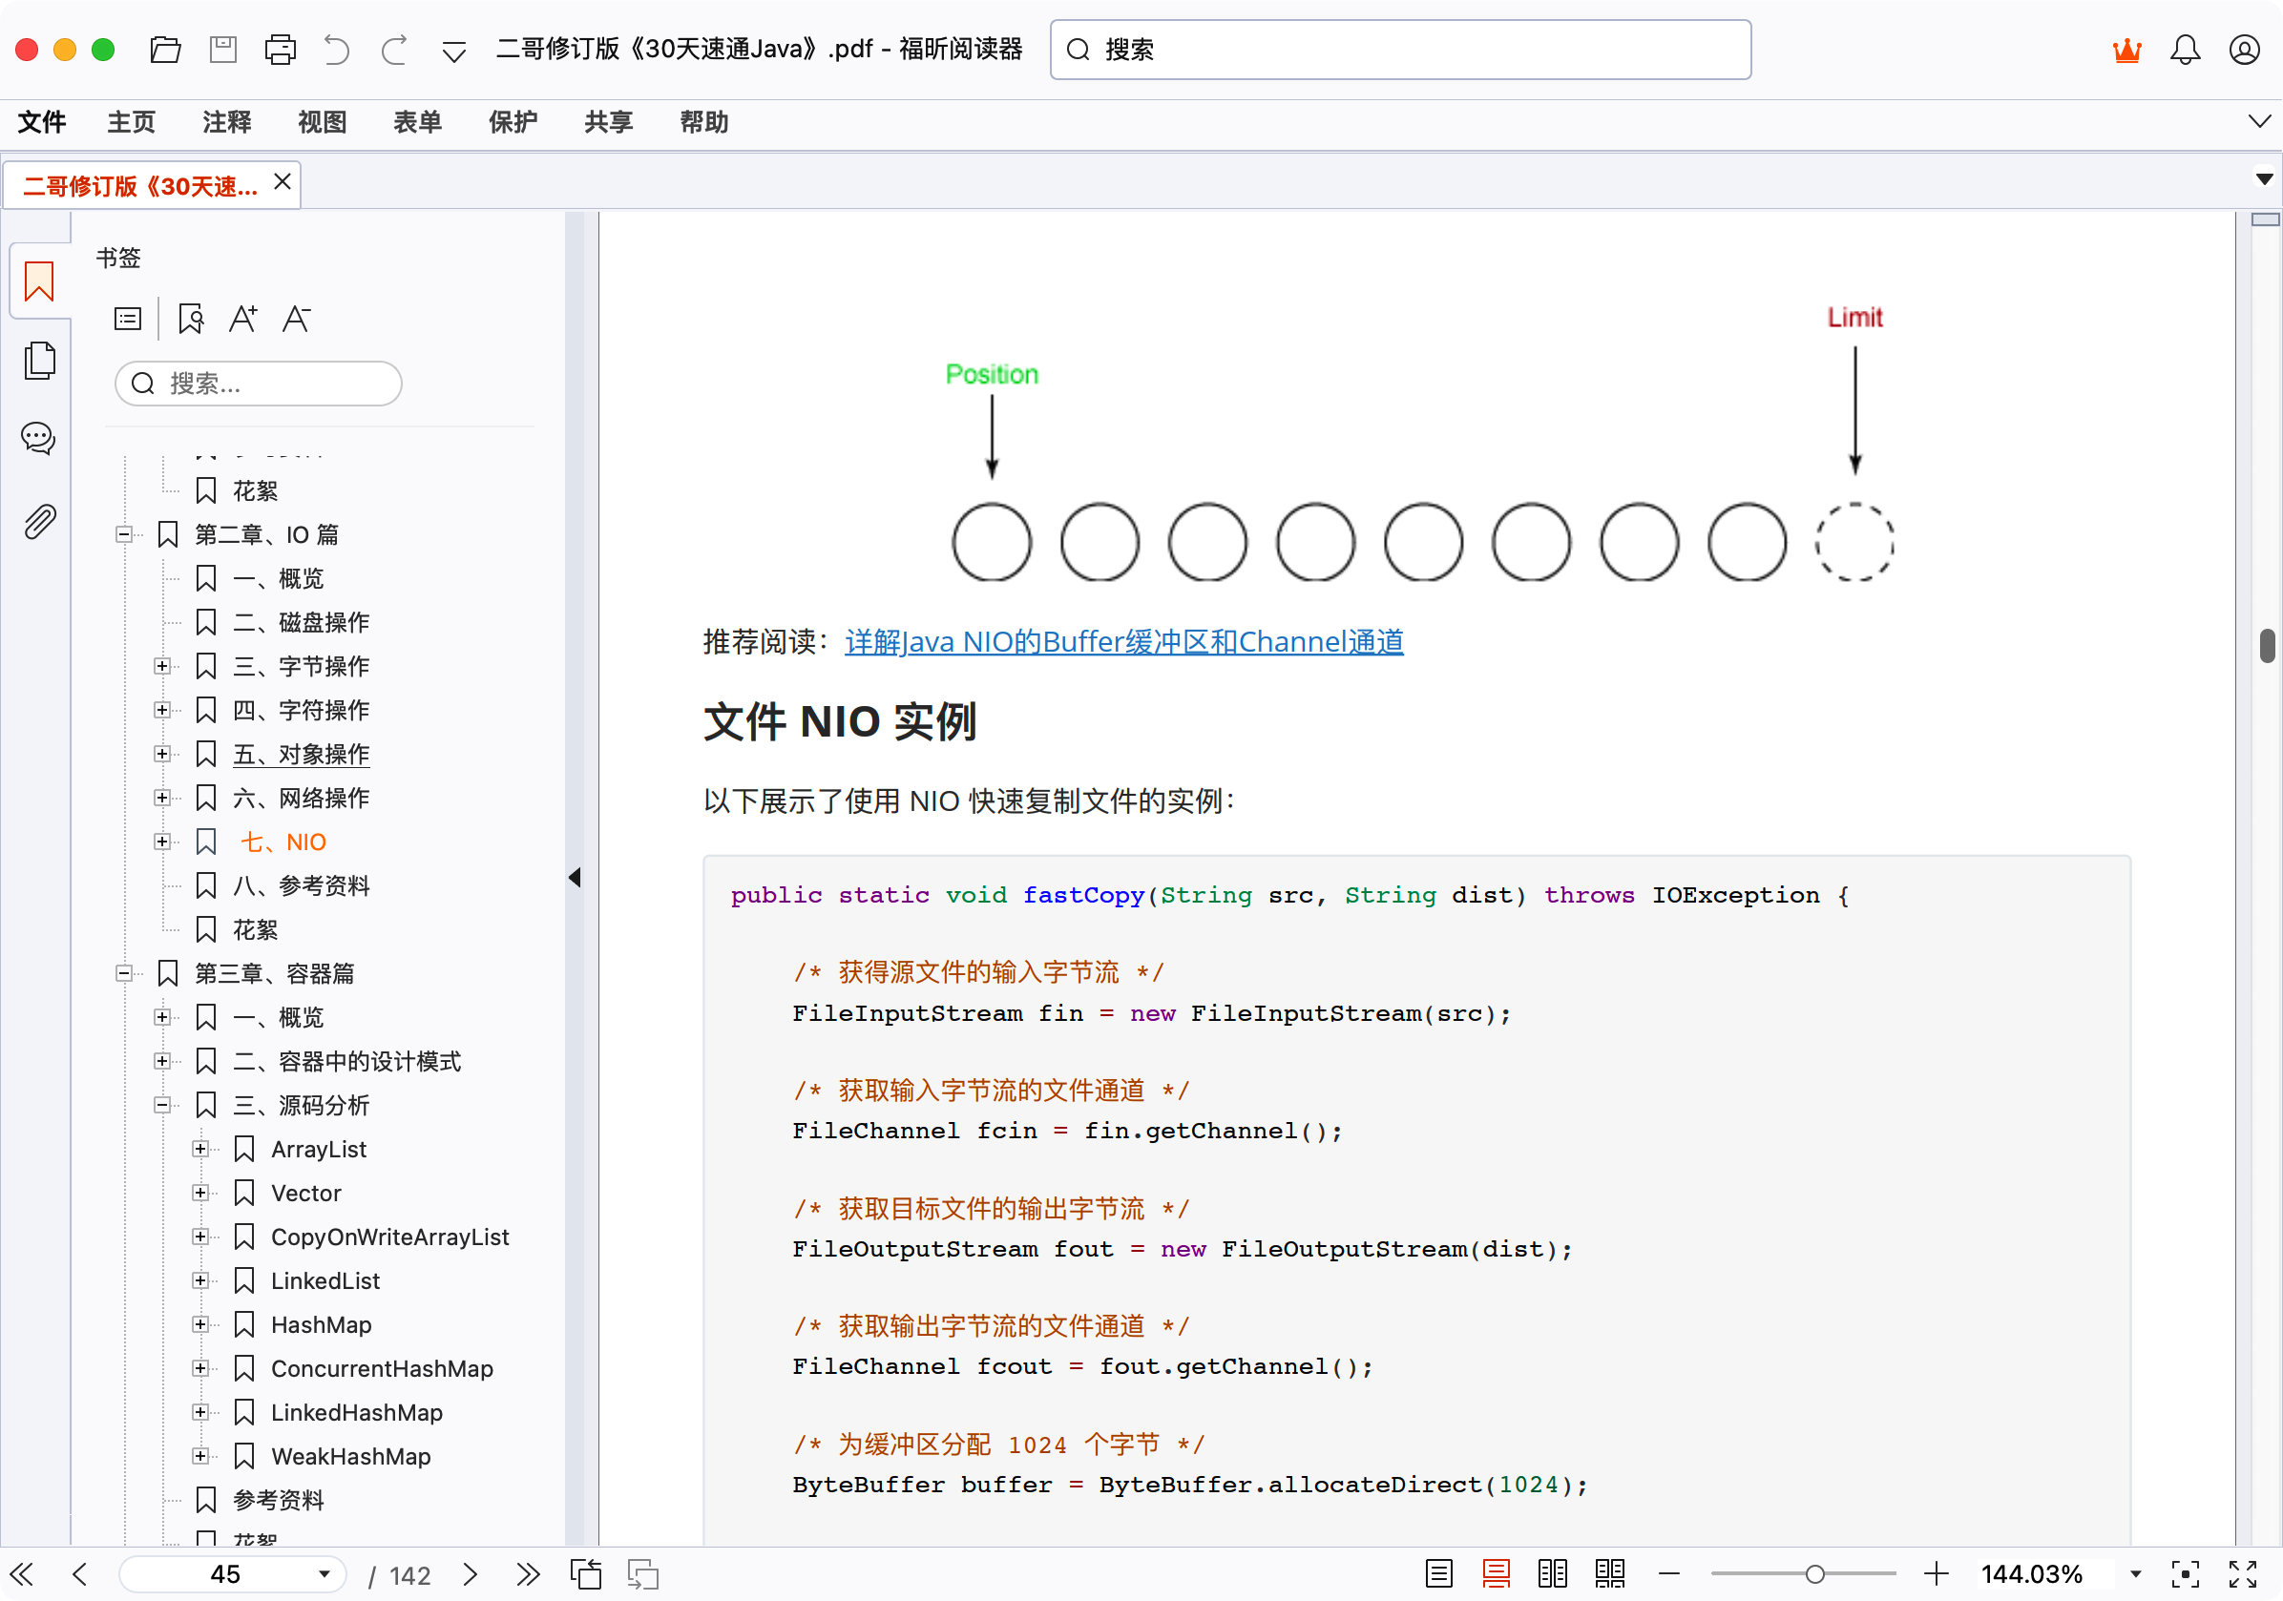Image resolution: width=2283 pixels, height=1601 pixels.
Task: Open the 注释 menu
Action: [x=227, y=122]
